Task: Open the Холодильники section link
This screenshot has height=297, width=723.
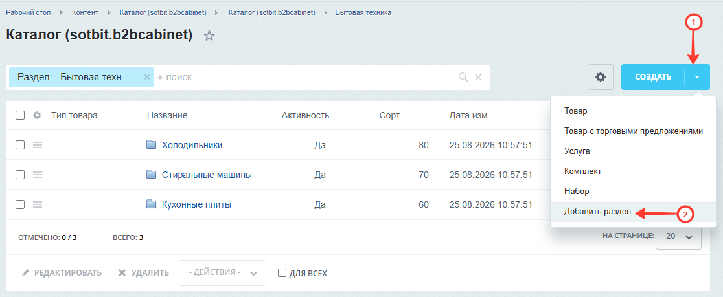Action: click(192, 145)
